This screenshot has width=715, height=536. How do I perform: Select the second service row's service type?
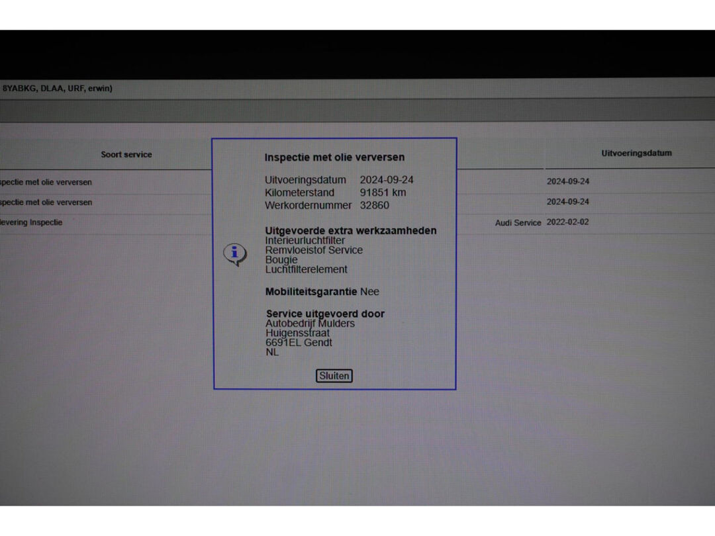[x=46, y=202]
